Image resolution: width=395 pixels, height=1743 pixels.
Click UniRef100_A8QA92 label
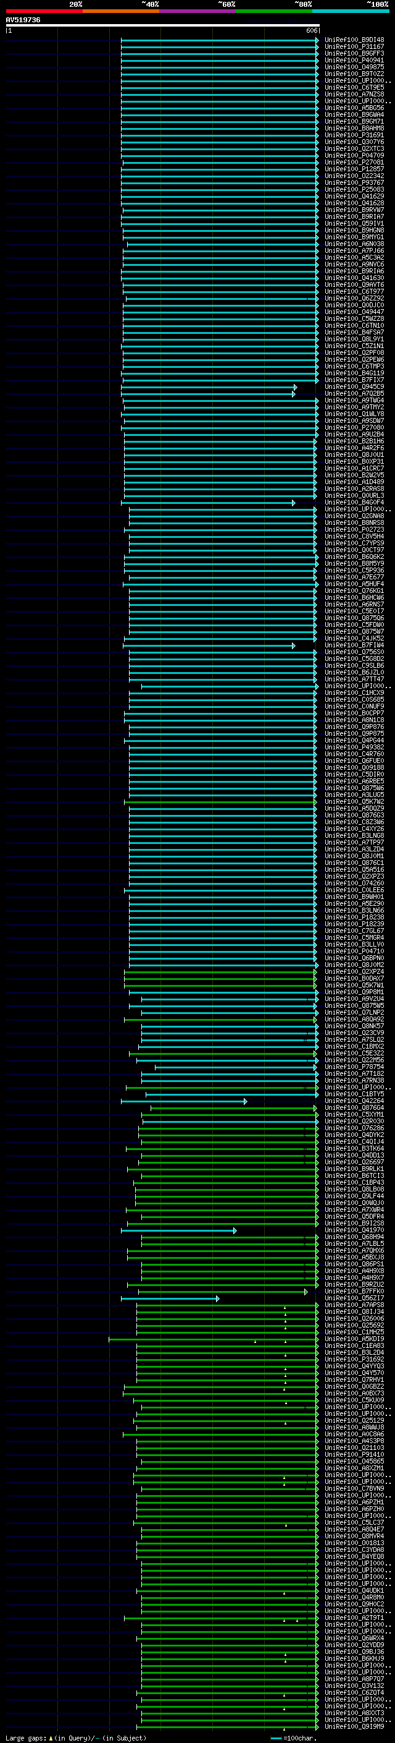pos(354,1020)
